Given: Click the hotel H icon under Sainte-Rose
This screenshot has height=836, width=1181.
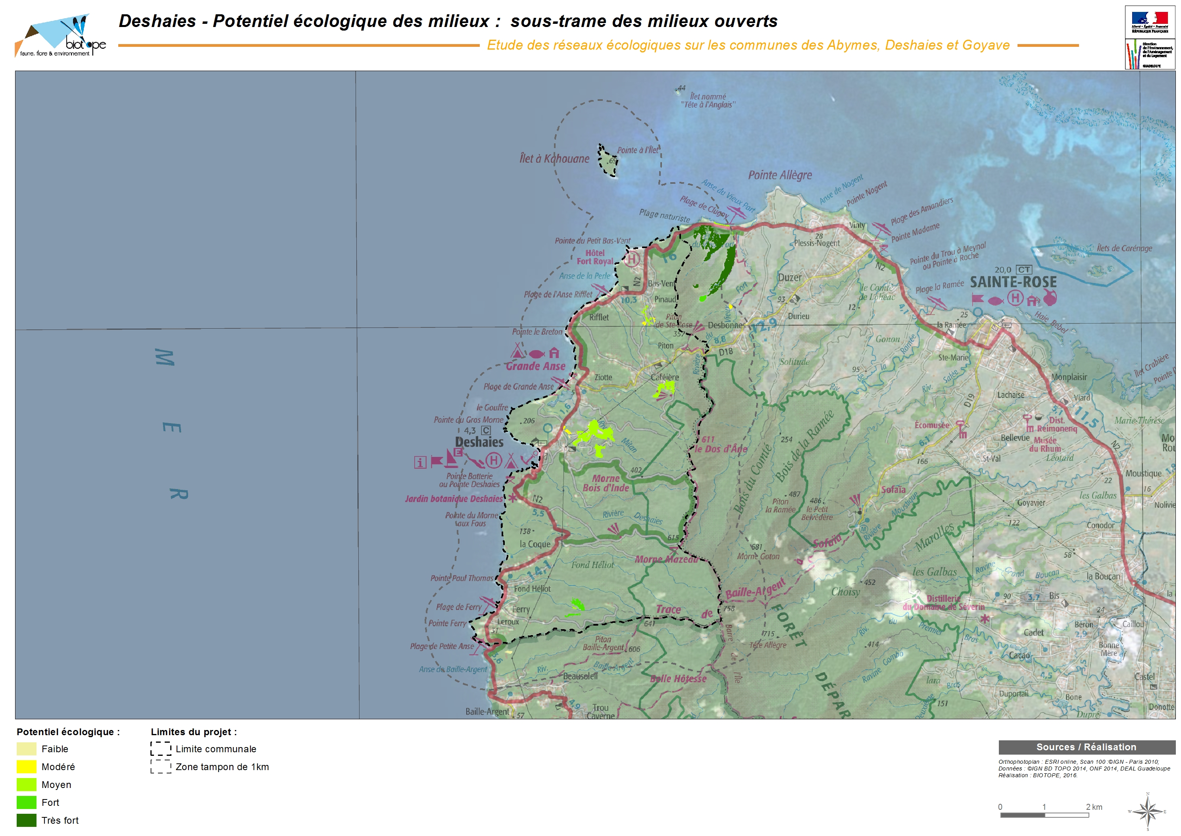Looking at the screenshot, I should pyautogui.click(x=1015, y=298).
